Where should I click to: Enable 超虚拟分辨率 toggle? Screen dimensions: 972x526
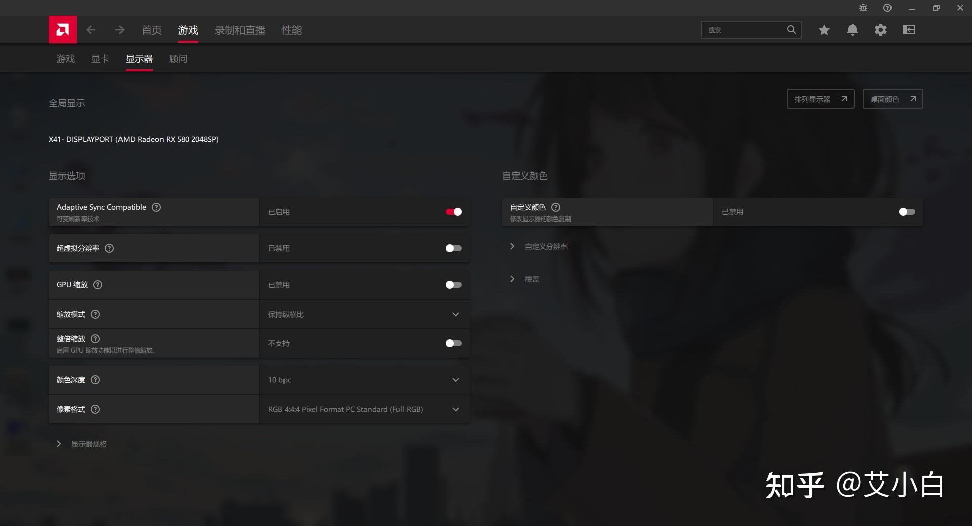pyautogui.click(x=454, y=248)
